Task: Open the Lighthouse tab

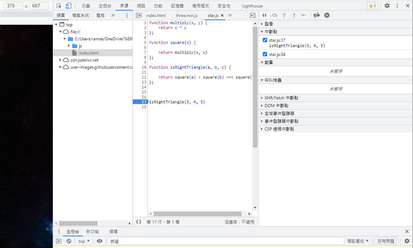Action: click(252, 6)
